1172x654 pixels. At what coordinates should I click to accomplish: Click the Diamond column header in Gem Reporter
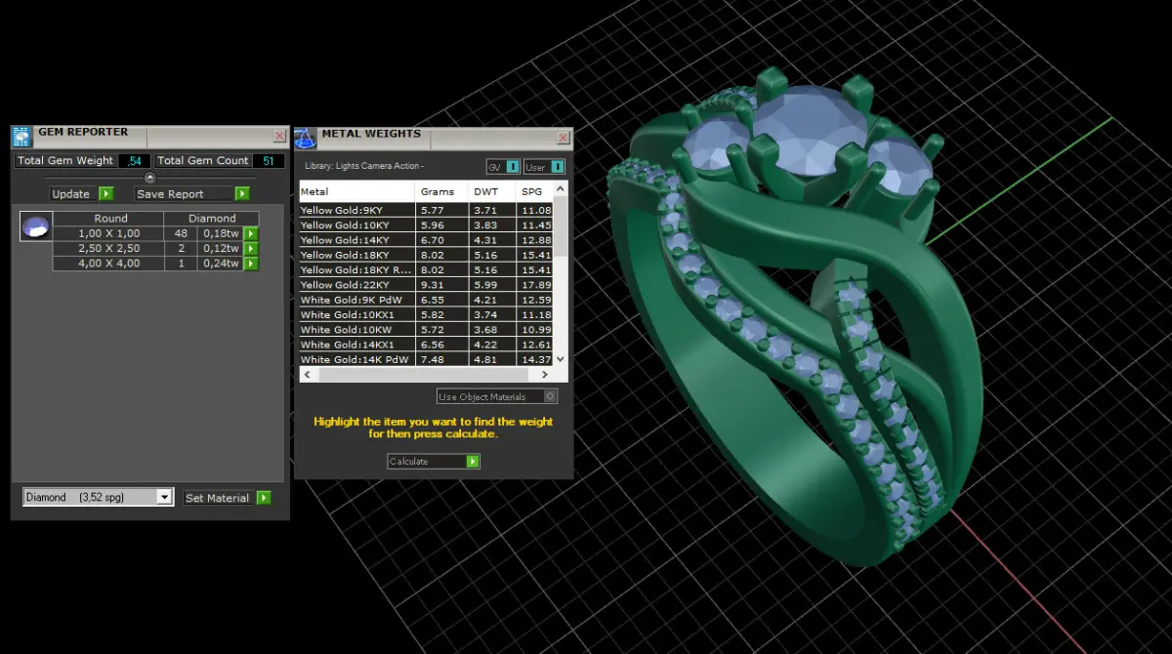click(213, 219)
